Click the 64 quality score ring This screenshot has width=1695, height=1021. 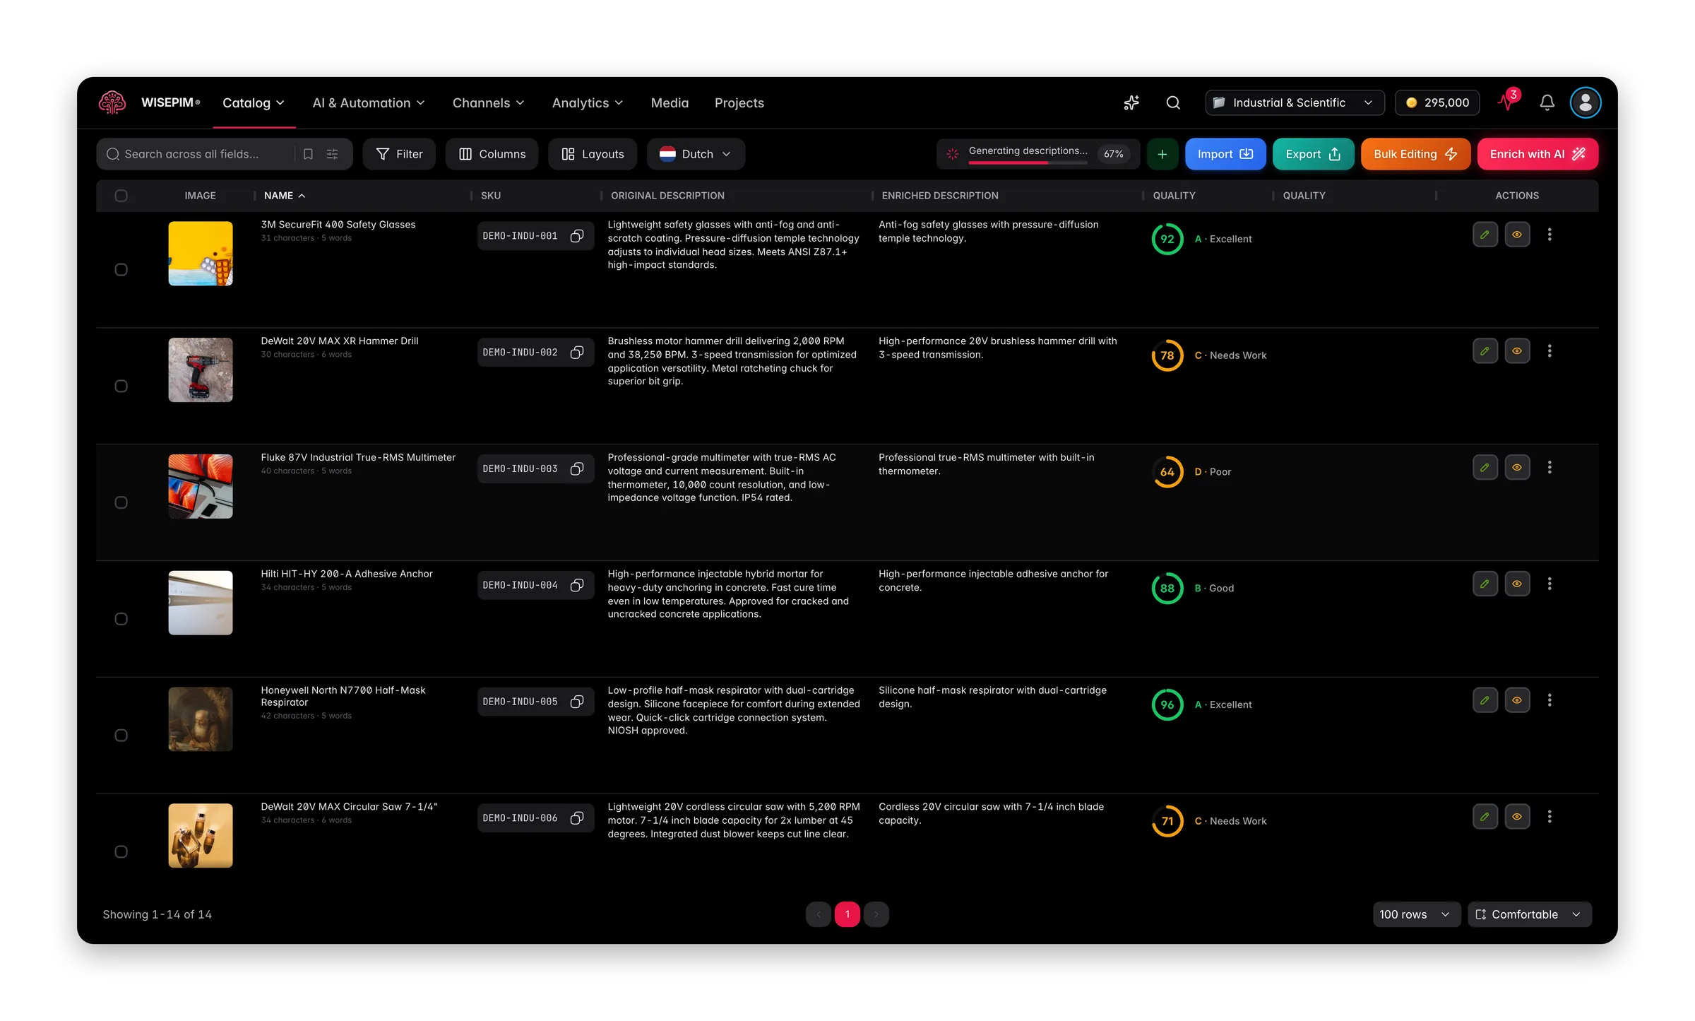(x=1167, y=472)
